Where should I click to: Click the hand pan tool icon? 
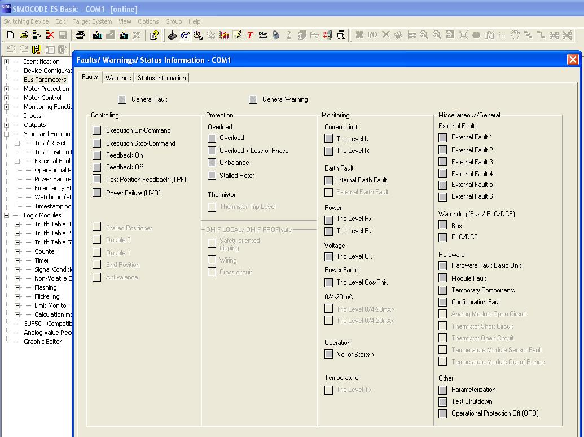[515, 35]
